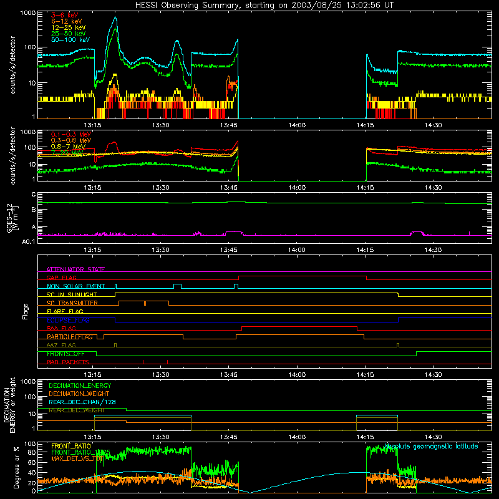Click the green 25-50 keV legend label
Screen dimensions: 499x499
pyautogui.click(x=69, y=34)
